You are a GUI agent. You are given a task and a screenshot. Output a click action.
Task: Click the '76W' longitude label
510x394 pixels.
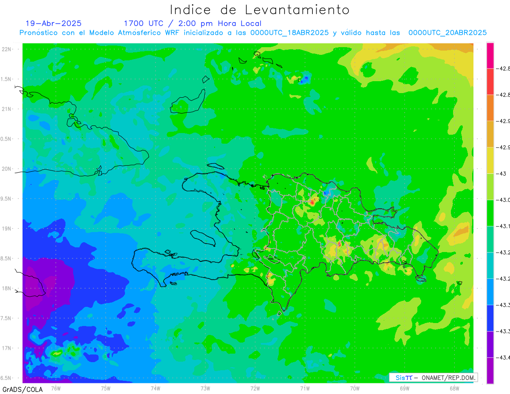tap(56, 388)
